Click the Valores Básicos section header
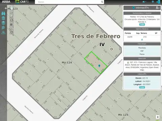 (x=142, y=29)
